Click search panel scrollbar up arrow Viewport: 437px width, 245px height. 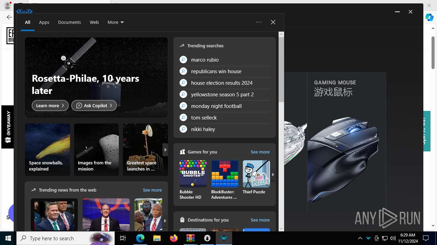[x=281, y=34]
